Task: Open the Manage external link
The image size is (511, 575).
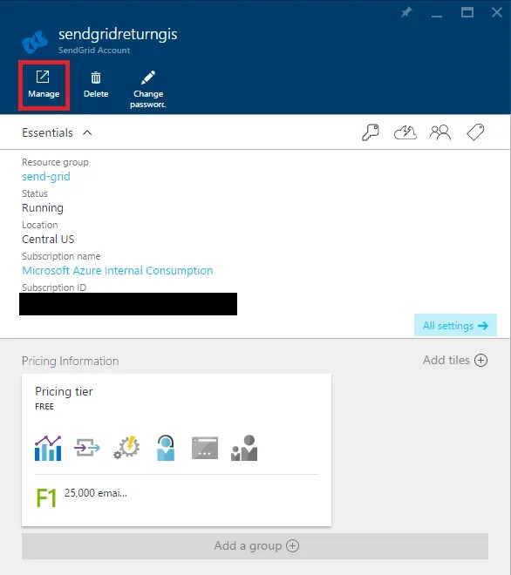Action: pyautogui.click(x=44, y=85)
